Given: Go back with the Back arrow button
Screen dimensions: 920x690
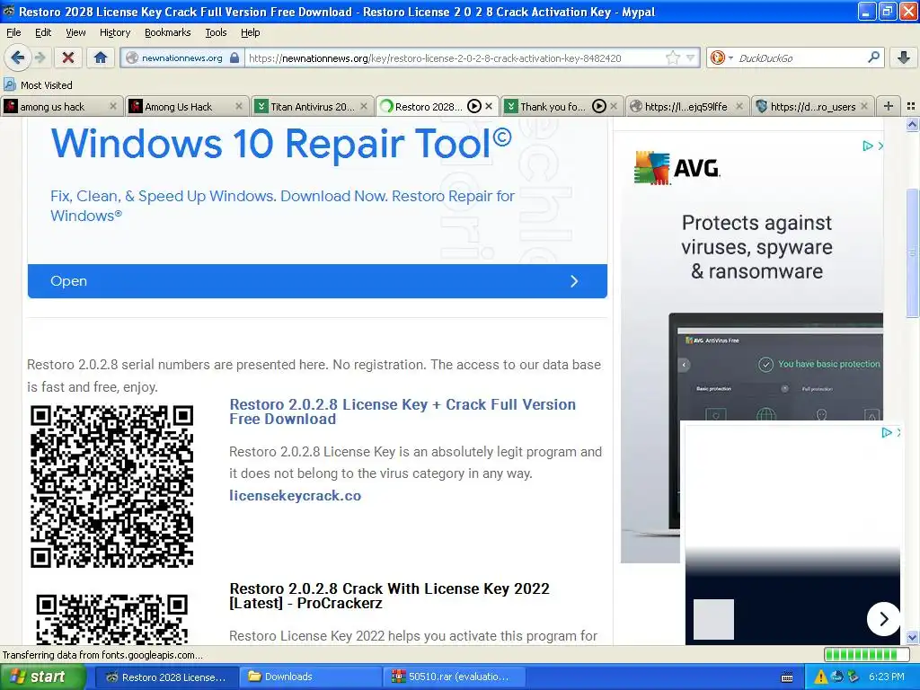Looking at the screenshot, I should coord(17,57).
